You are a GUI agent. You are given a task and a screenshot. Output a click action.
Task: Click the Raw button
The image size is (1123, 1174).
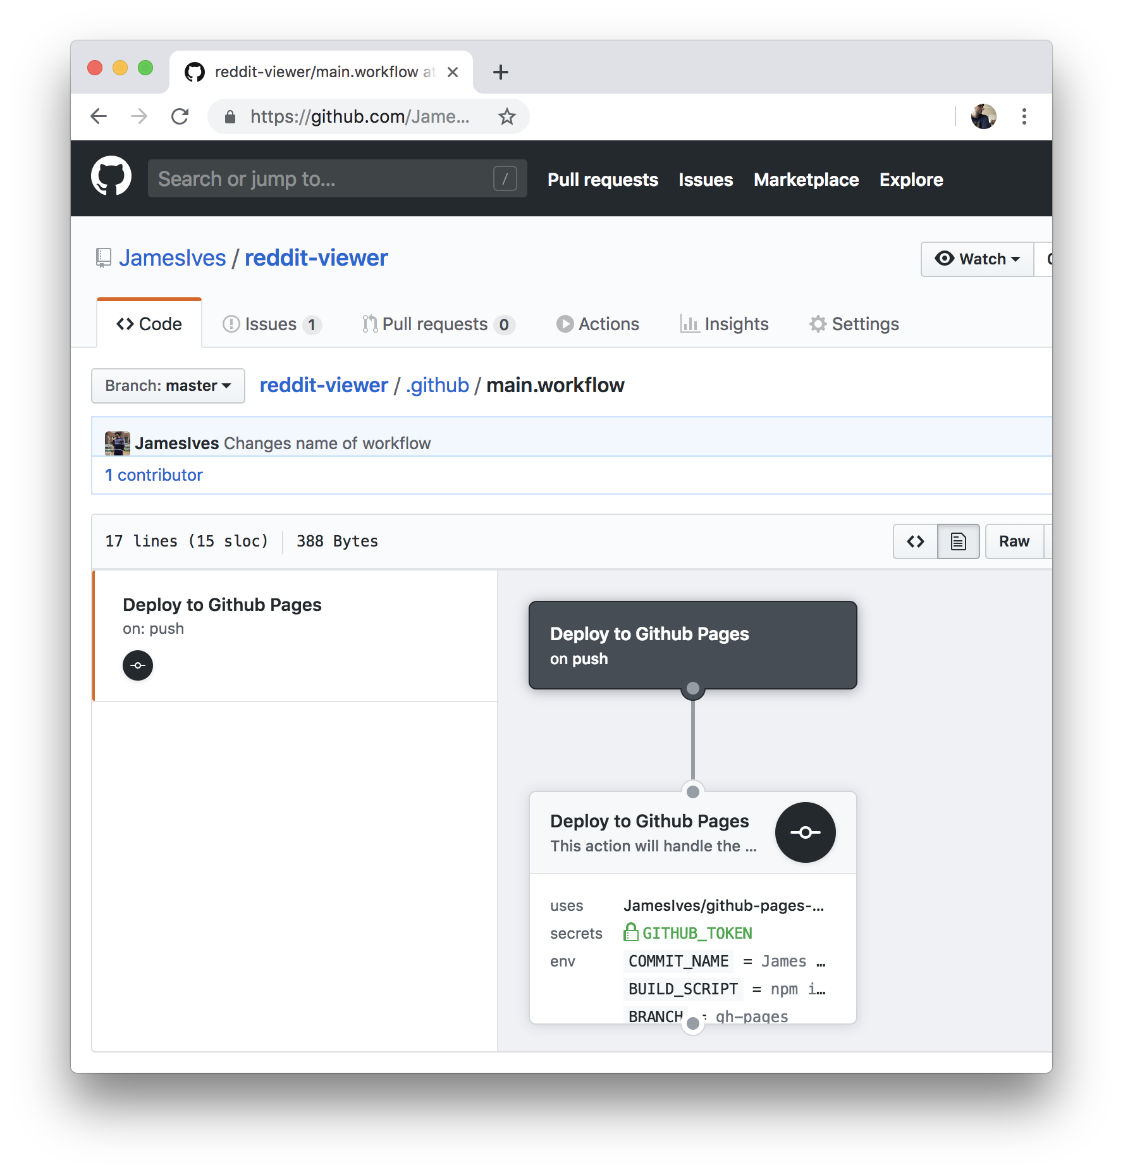click(1014, 541)
